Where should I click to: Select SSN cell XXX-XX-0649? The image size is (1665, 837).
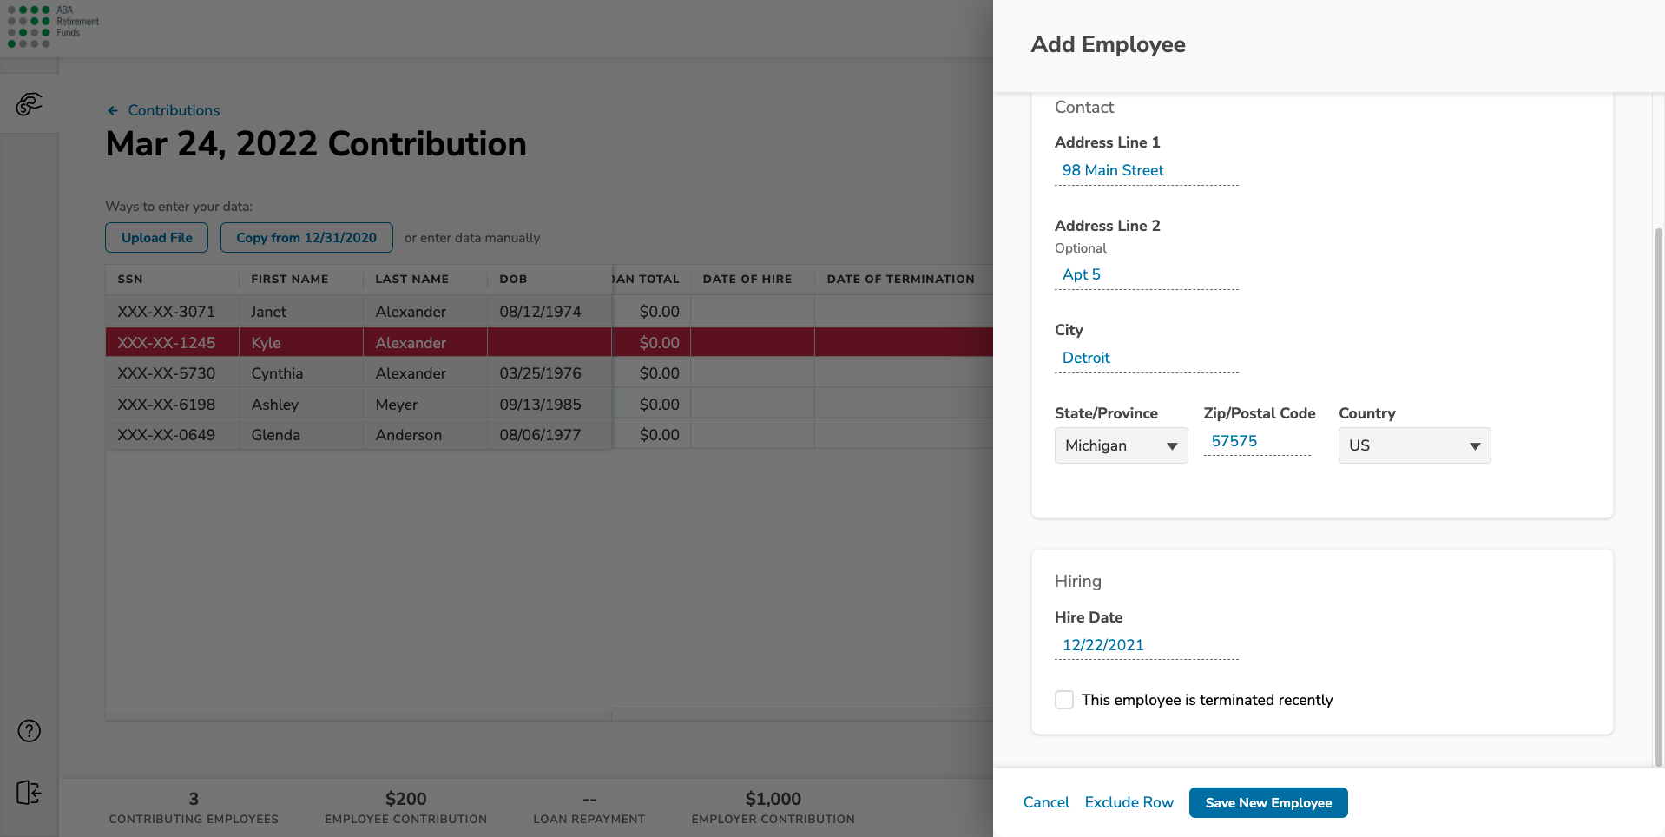(172, 435)
